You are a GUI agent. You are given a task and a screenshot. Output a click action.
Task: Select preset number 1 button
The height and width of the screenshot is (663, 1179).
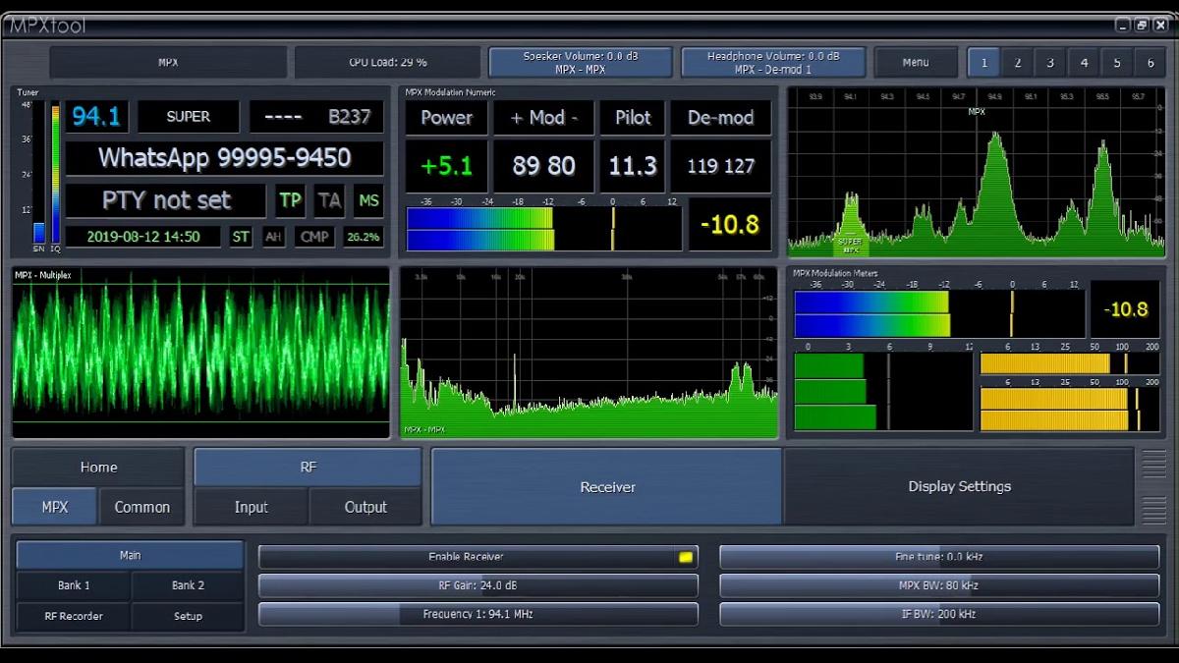[983, 63]
